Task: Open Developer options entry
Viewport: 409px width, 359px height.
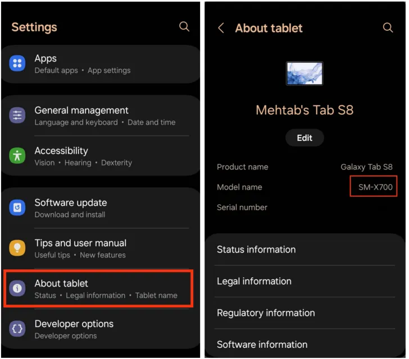Action: tap(101, 329)
